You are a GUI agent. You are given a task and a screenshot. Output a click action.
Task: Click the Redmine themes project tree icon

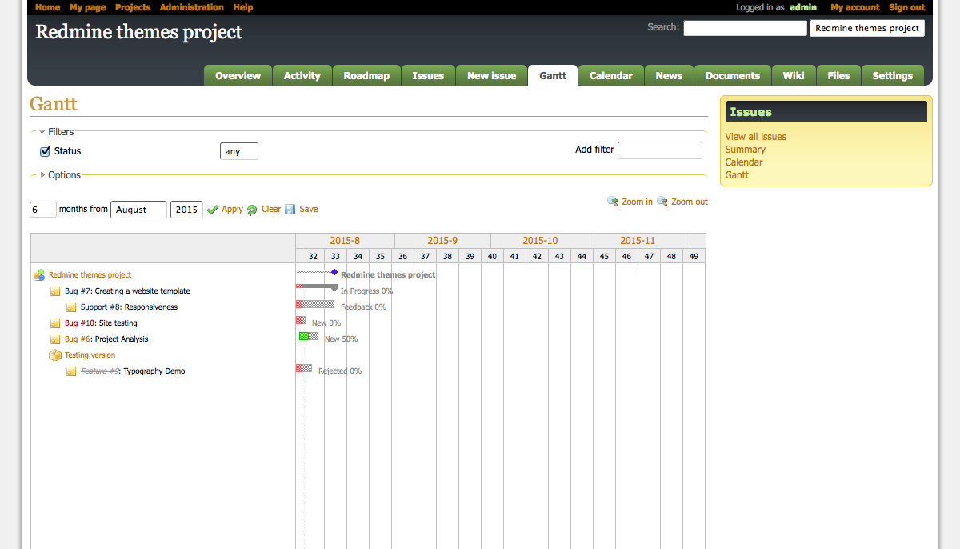click(x=39, y=275)
